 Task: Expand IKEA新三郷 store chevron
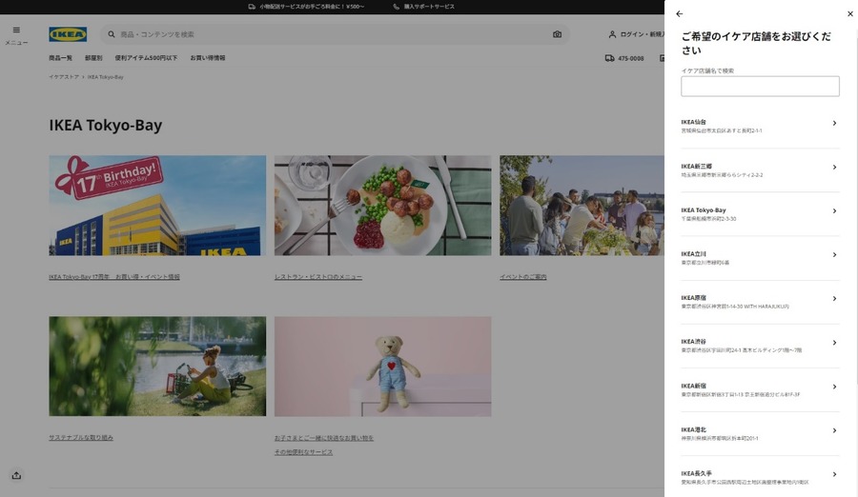pos(834,168)
